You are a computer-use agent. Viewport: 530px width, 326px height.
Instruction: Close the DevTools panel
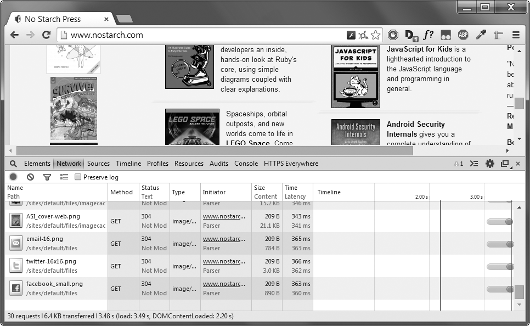(x=518, y=164)
